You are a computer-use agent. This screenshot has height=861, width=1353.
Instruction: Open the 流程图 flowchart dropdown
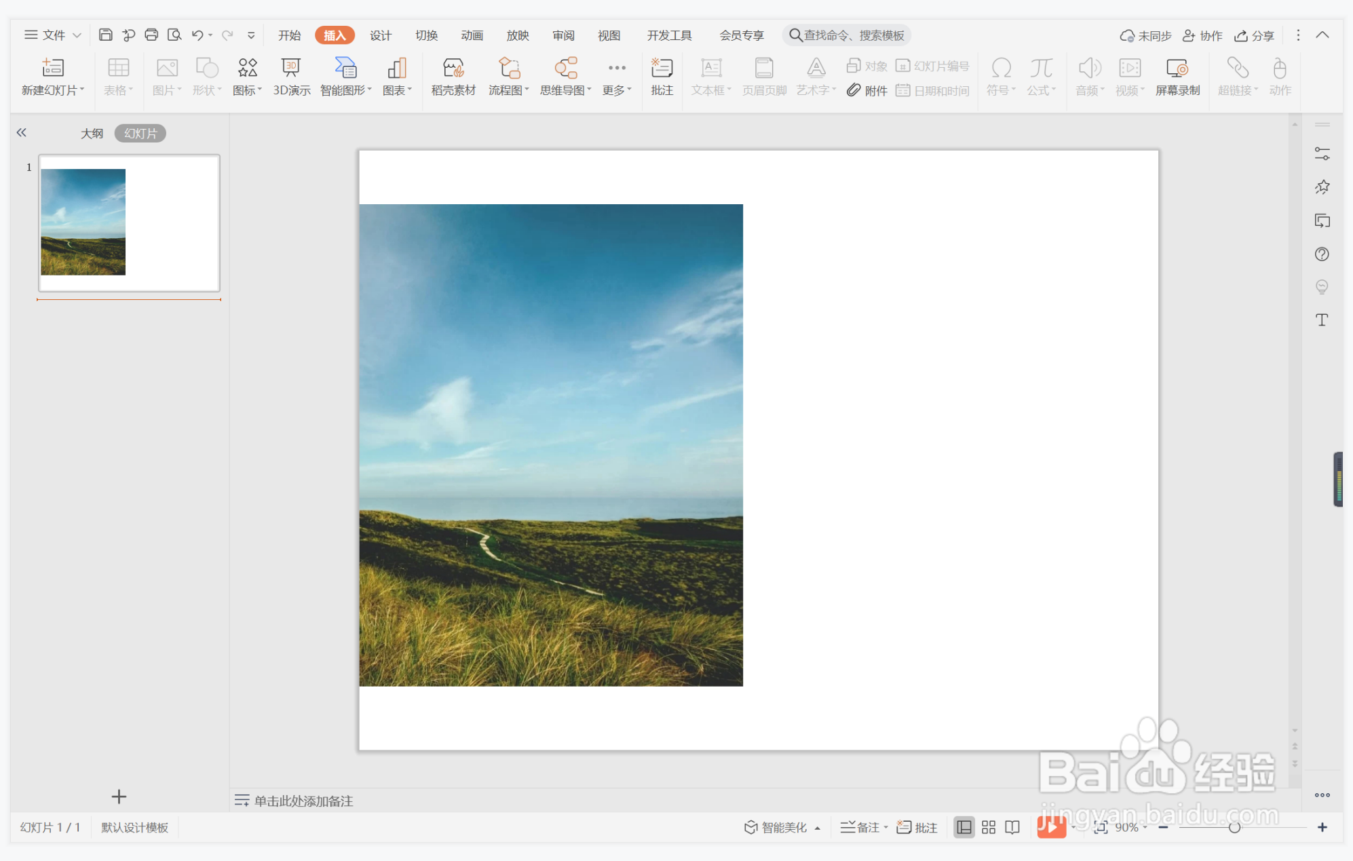click(527, 90)
